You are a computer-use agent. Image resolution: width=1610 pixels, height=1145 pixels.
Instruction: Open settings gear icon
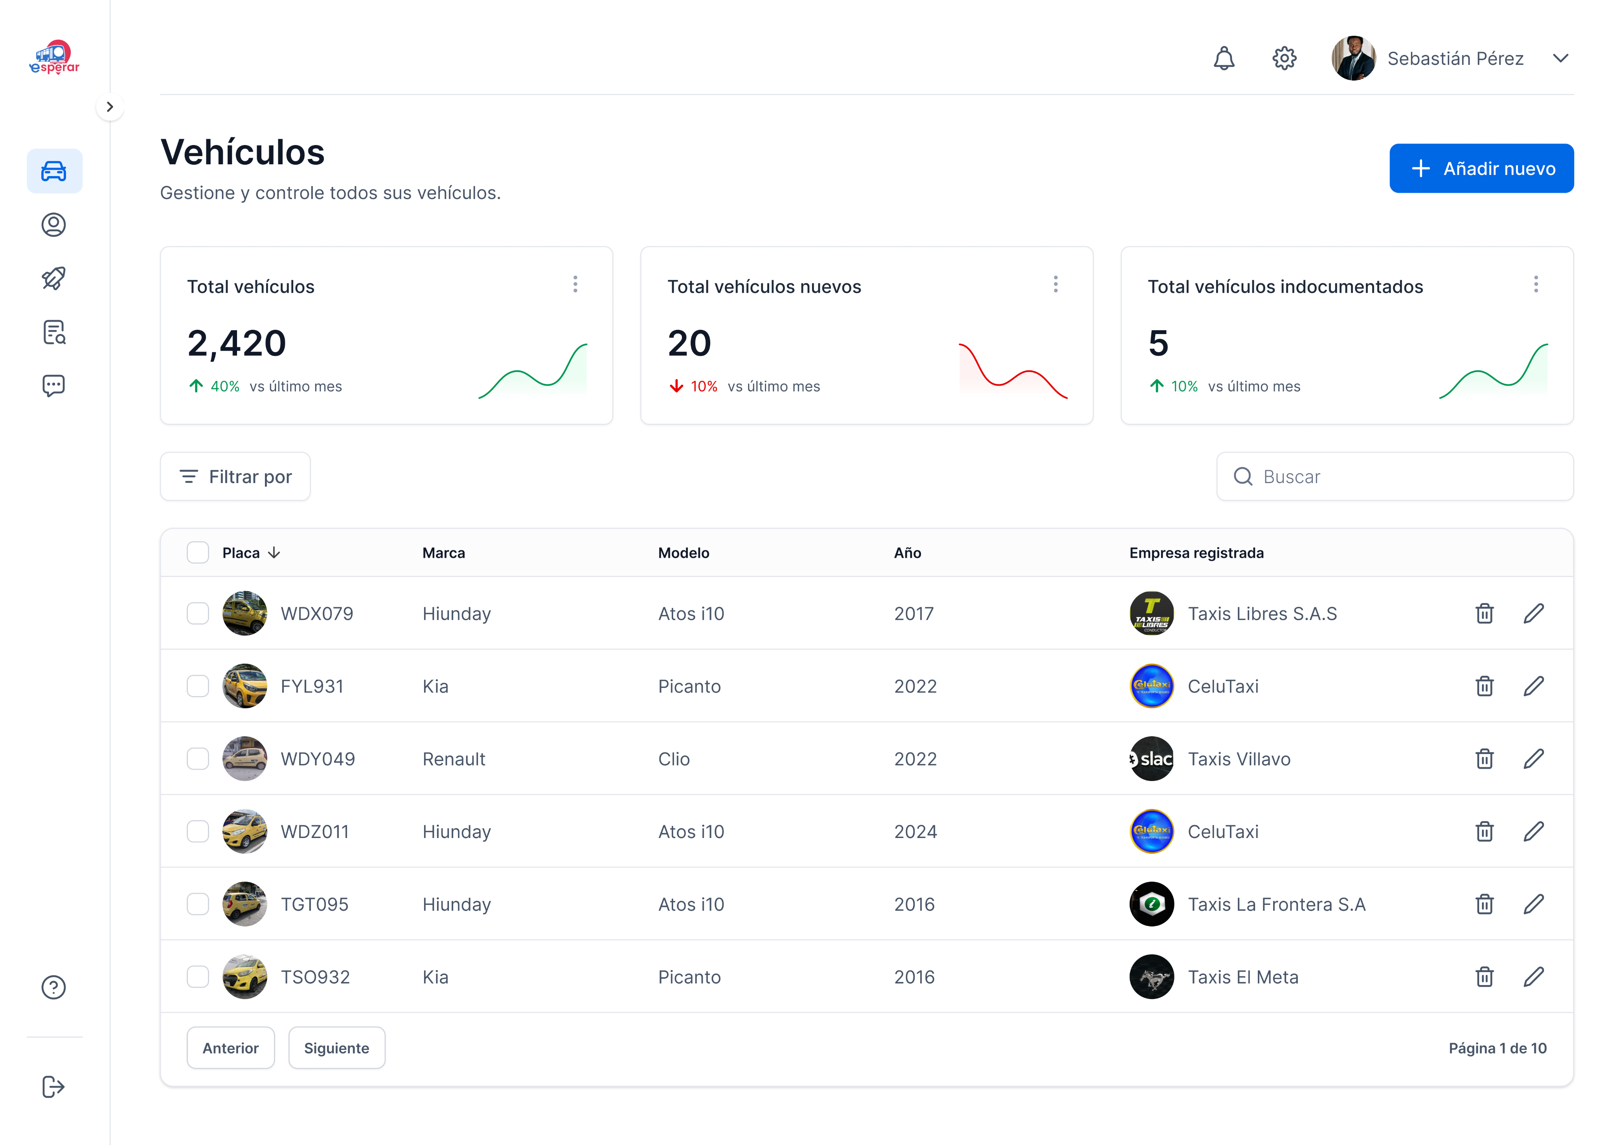(1284, 58)
